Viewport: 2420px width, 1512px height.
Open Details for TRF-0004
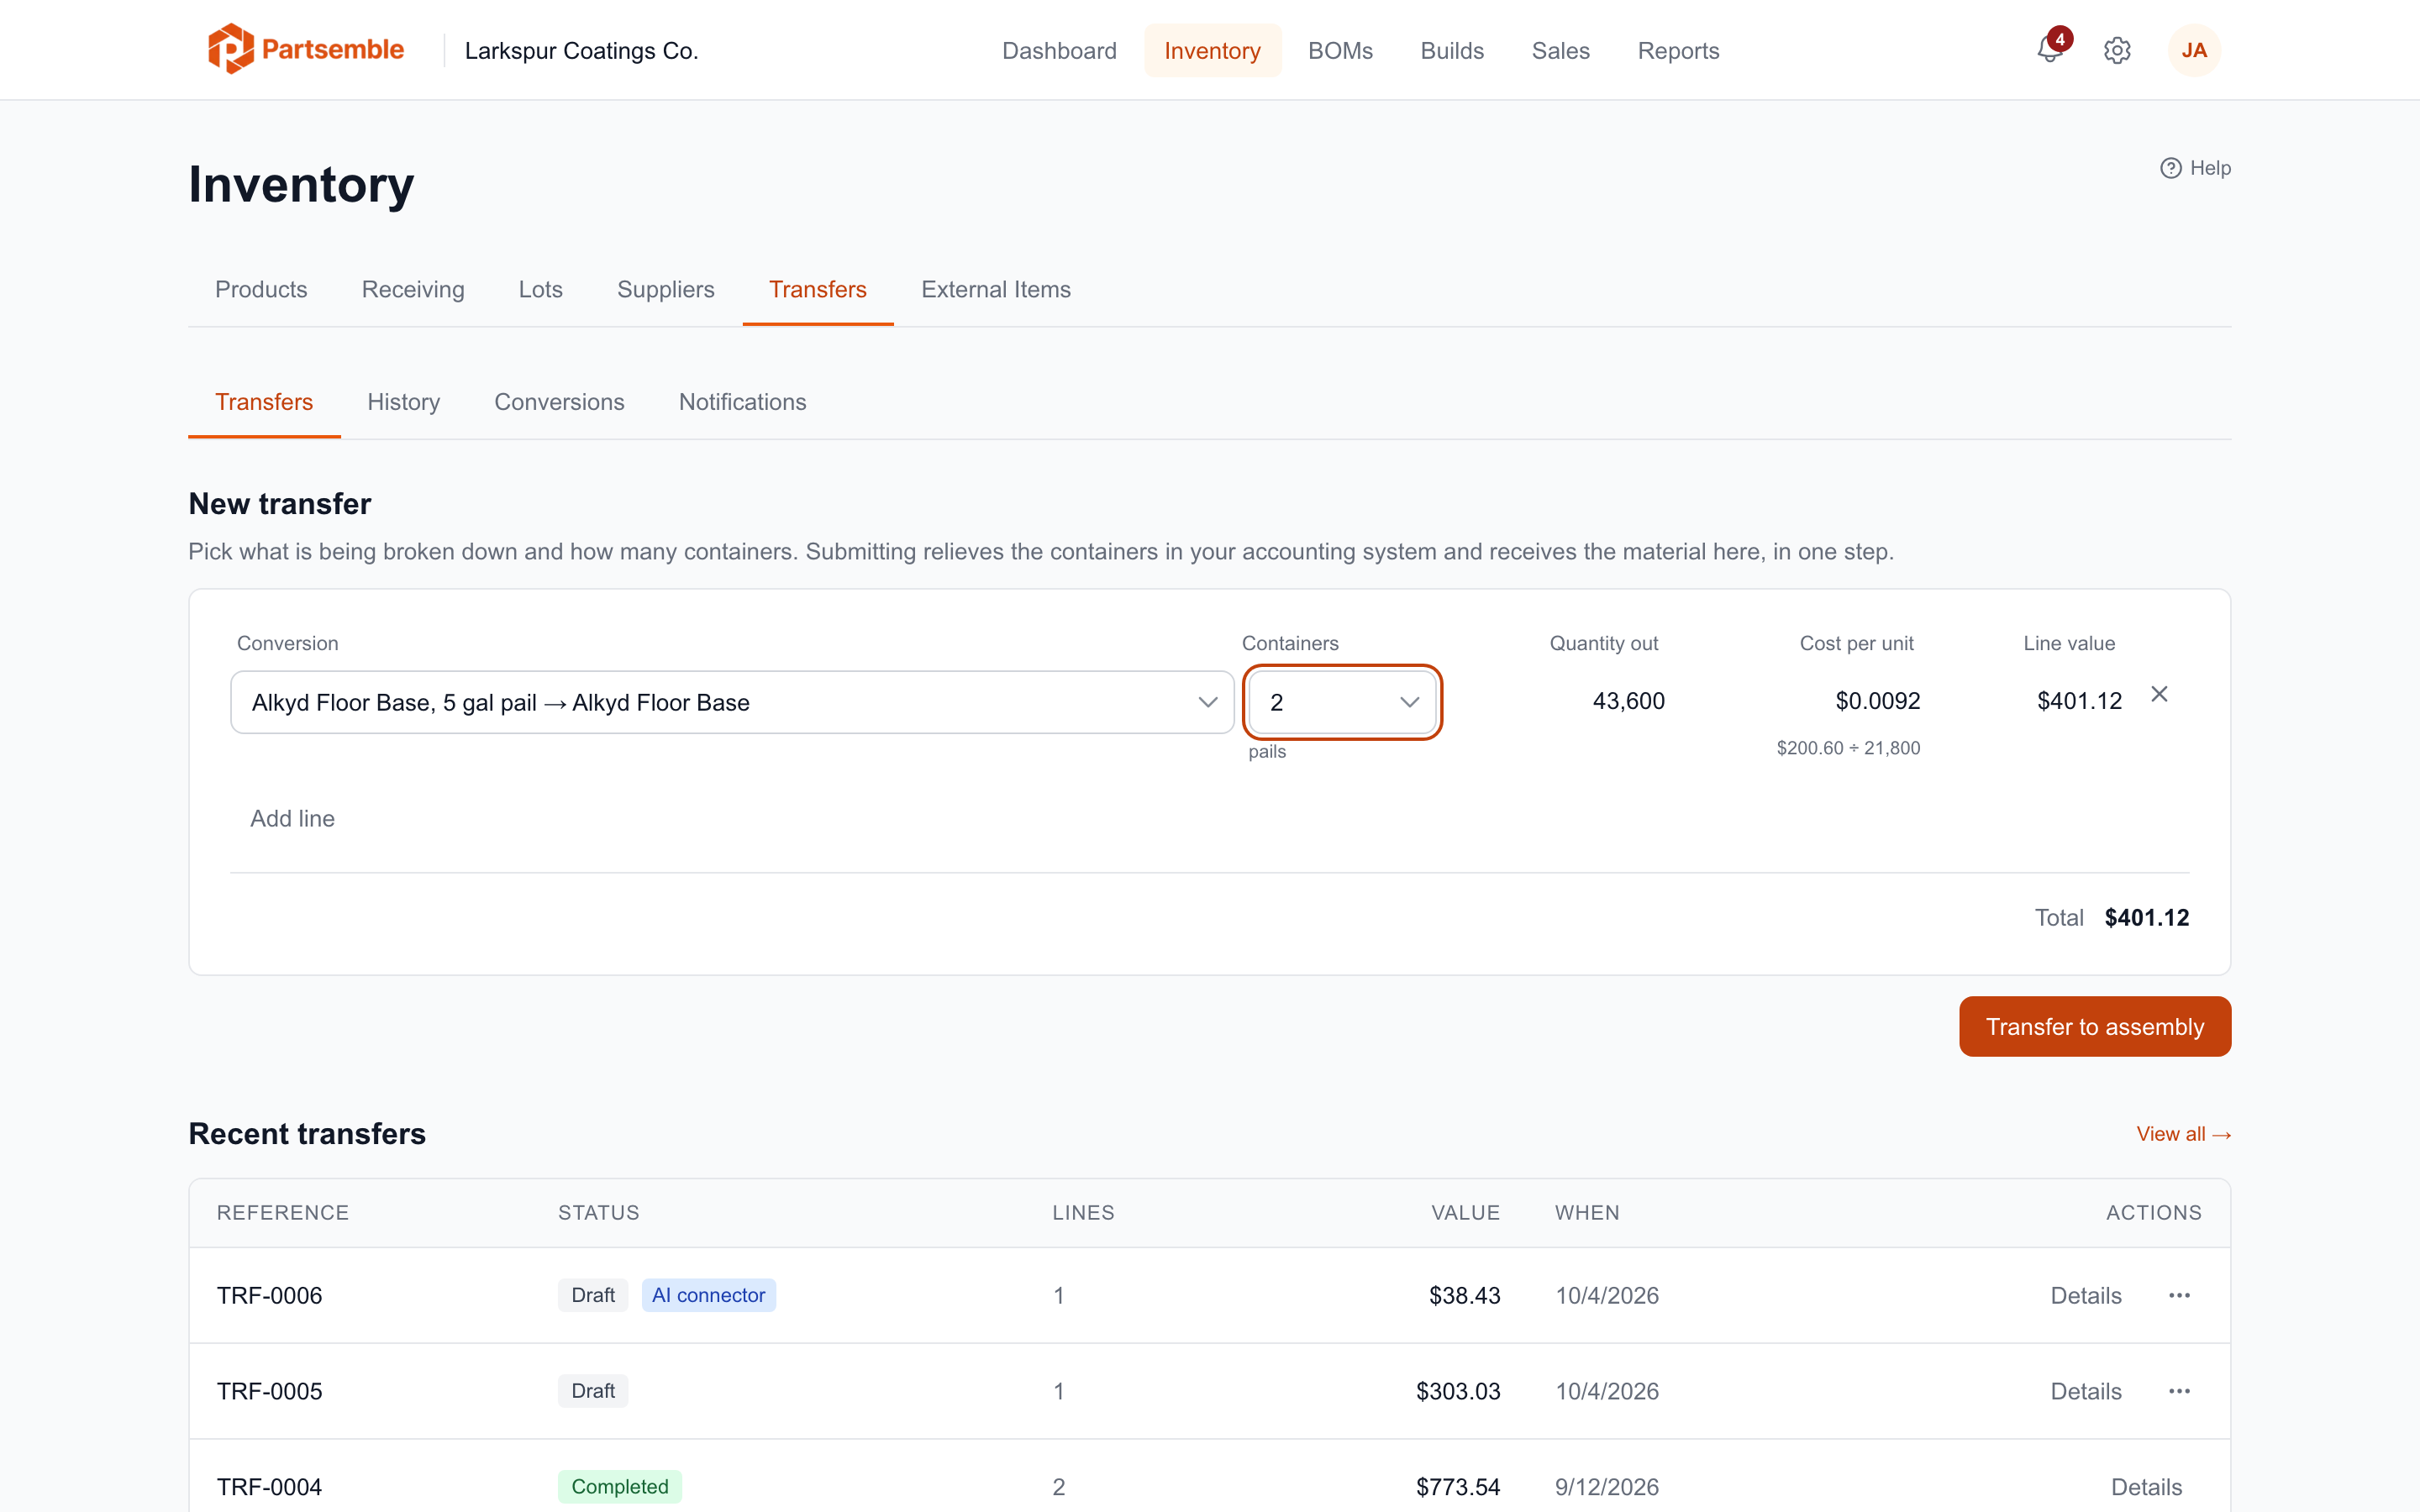(2146, 1487)
